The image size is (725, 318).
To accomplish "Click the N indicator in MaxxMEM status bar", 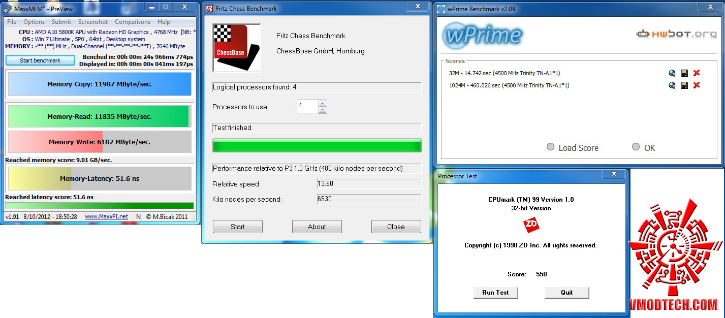I will (138, 216).
